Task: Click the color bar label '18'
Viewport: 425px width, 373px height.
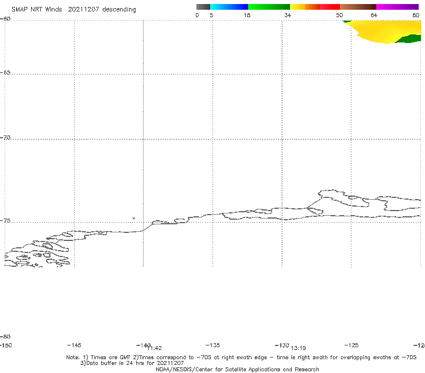Action: (x=247, y=15)
